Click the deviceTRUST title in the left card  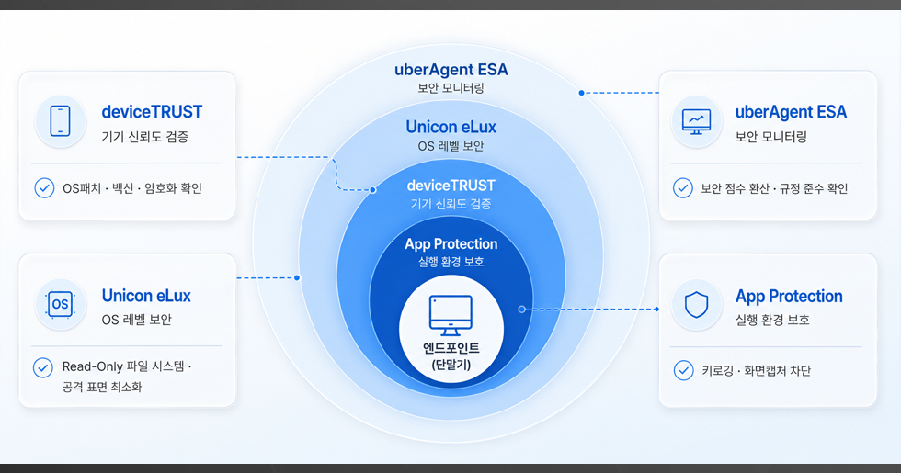[152, 112]
